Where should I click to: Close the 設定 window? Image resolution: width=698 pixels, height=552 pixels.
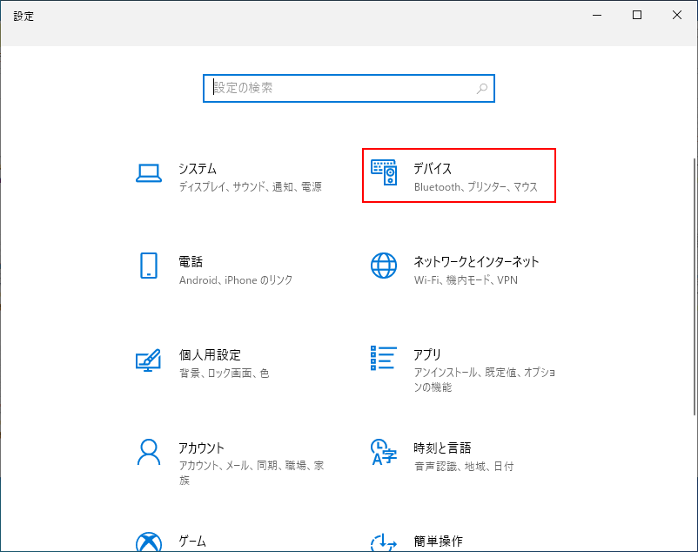tap(676, 15)
